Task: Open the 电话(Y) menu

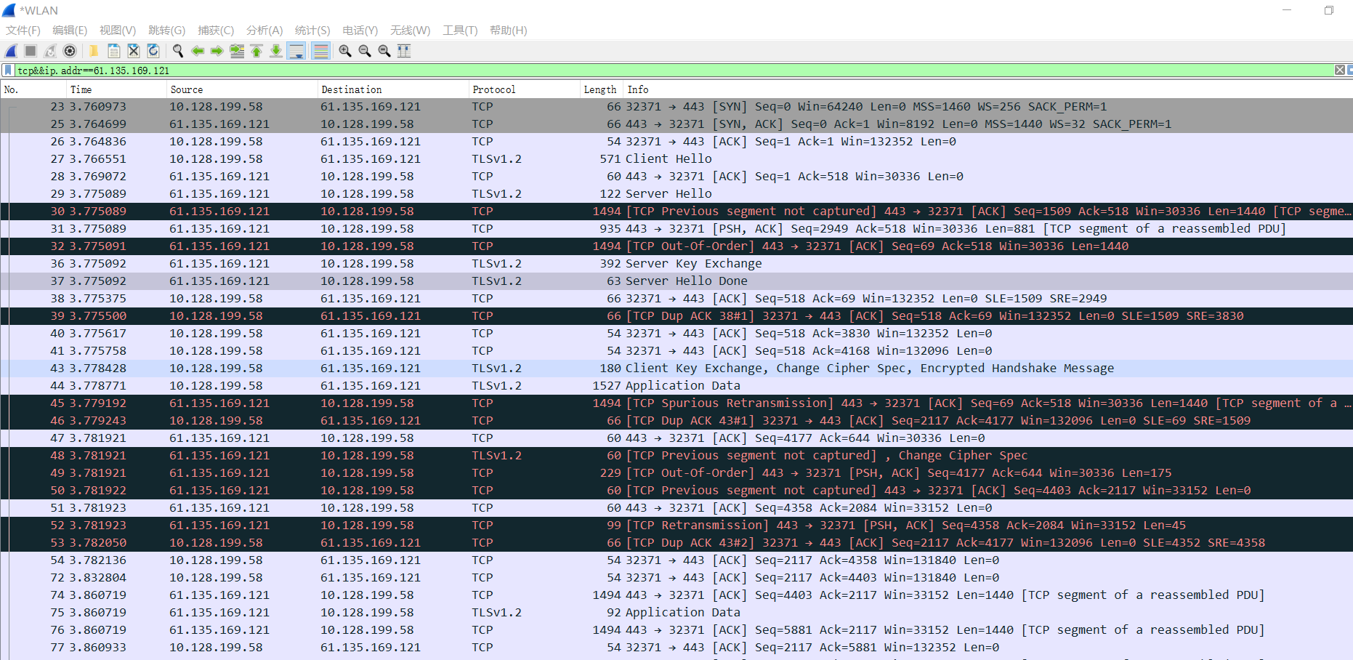Action: point(360,30)
